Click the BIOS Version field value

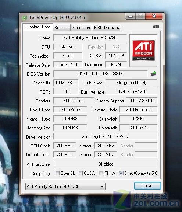pos(100,74)
